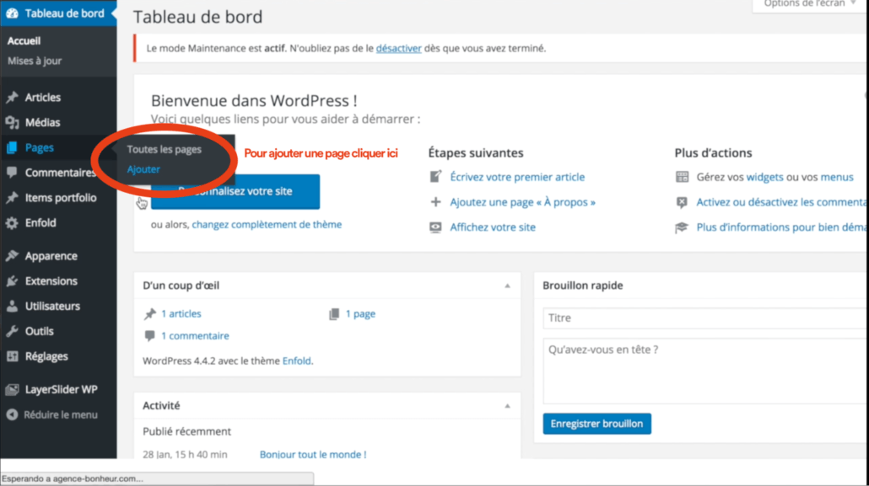
Task: Click Activez ou désactivez les commentaires link
Action: click(781, 203)
